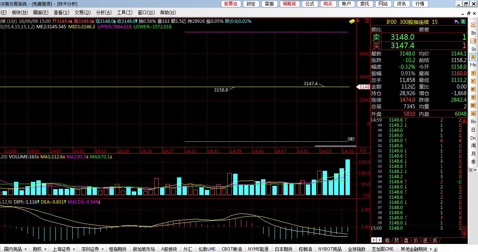
Task: Click the 恒指期货 market tab
Action: pyautogui.click(x=117, y=249)
